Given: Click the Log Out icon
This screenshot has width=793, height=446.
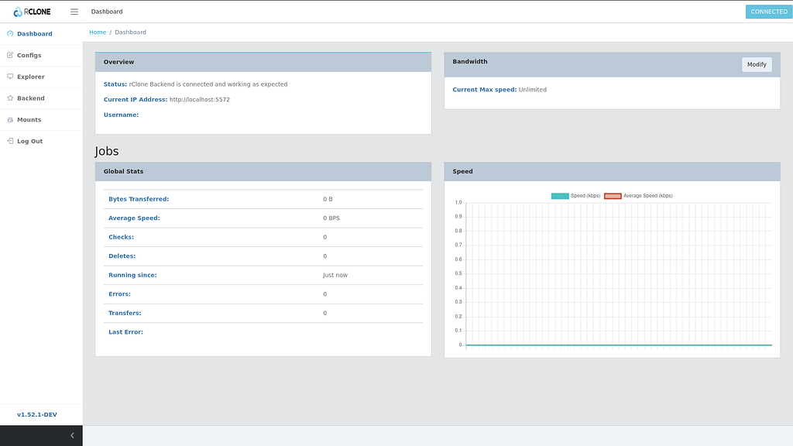Looking at the screenshot, I should (9, 141).
